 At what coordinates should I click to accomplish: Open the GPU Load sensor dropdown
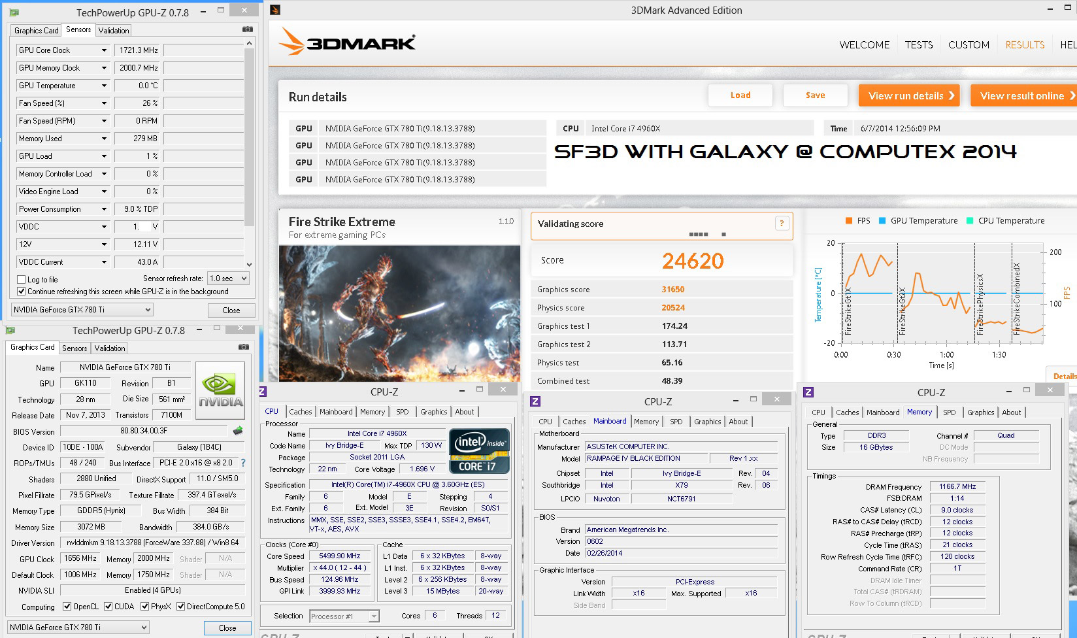point(104,156)
